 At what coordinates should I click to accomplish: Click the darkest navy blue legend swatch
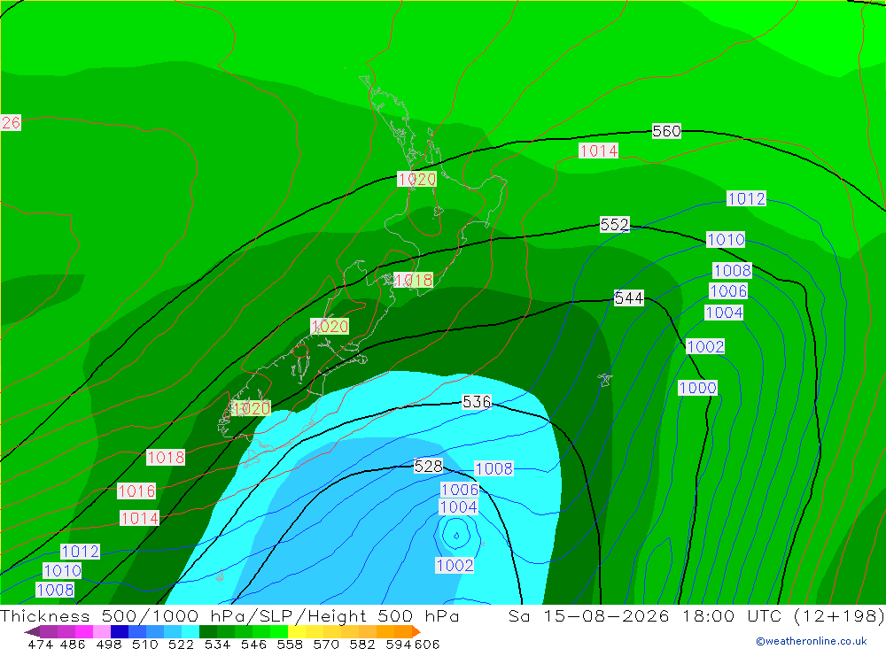(120, 631)
